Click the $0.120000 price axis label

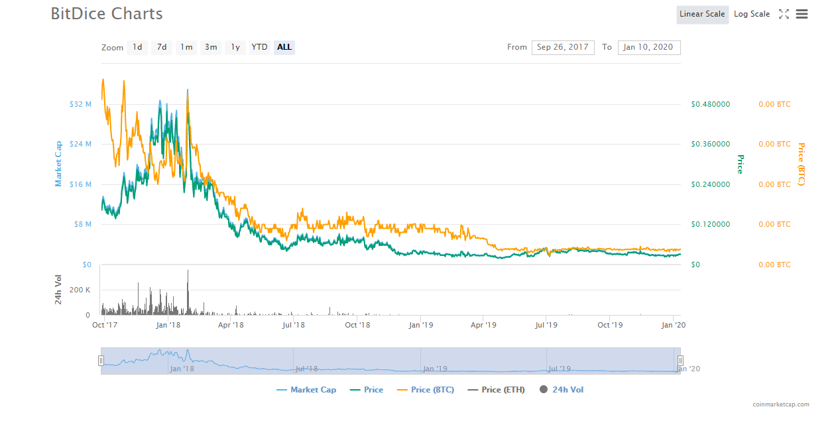[711, 224]
